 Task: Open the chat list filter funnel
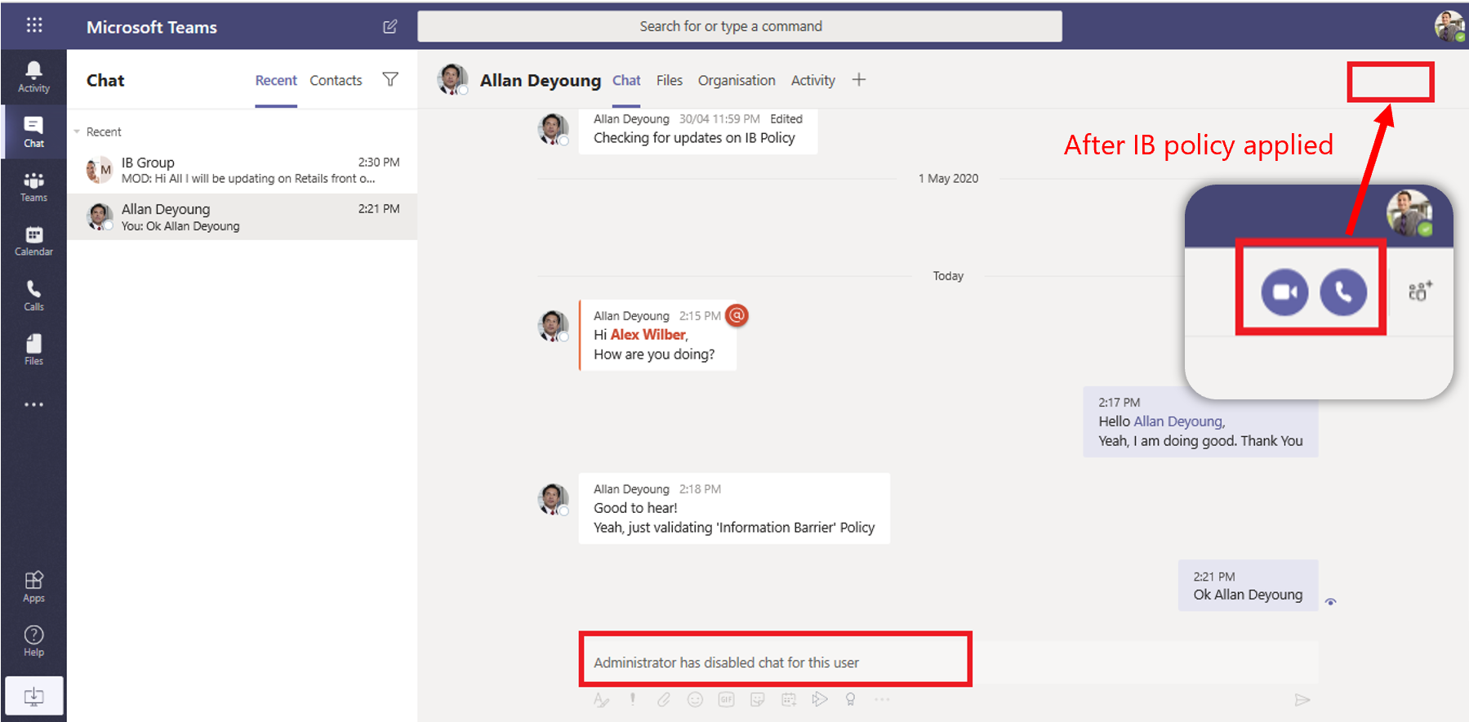(x=390, y=79)
